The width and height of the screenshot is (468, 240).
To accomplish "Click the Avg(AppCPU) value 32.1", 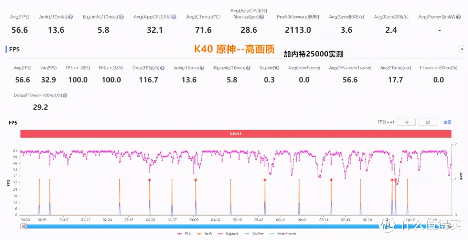I will (x=155, y=30).
